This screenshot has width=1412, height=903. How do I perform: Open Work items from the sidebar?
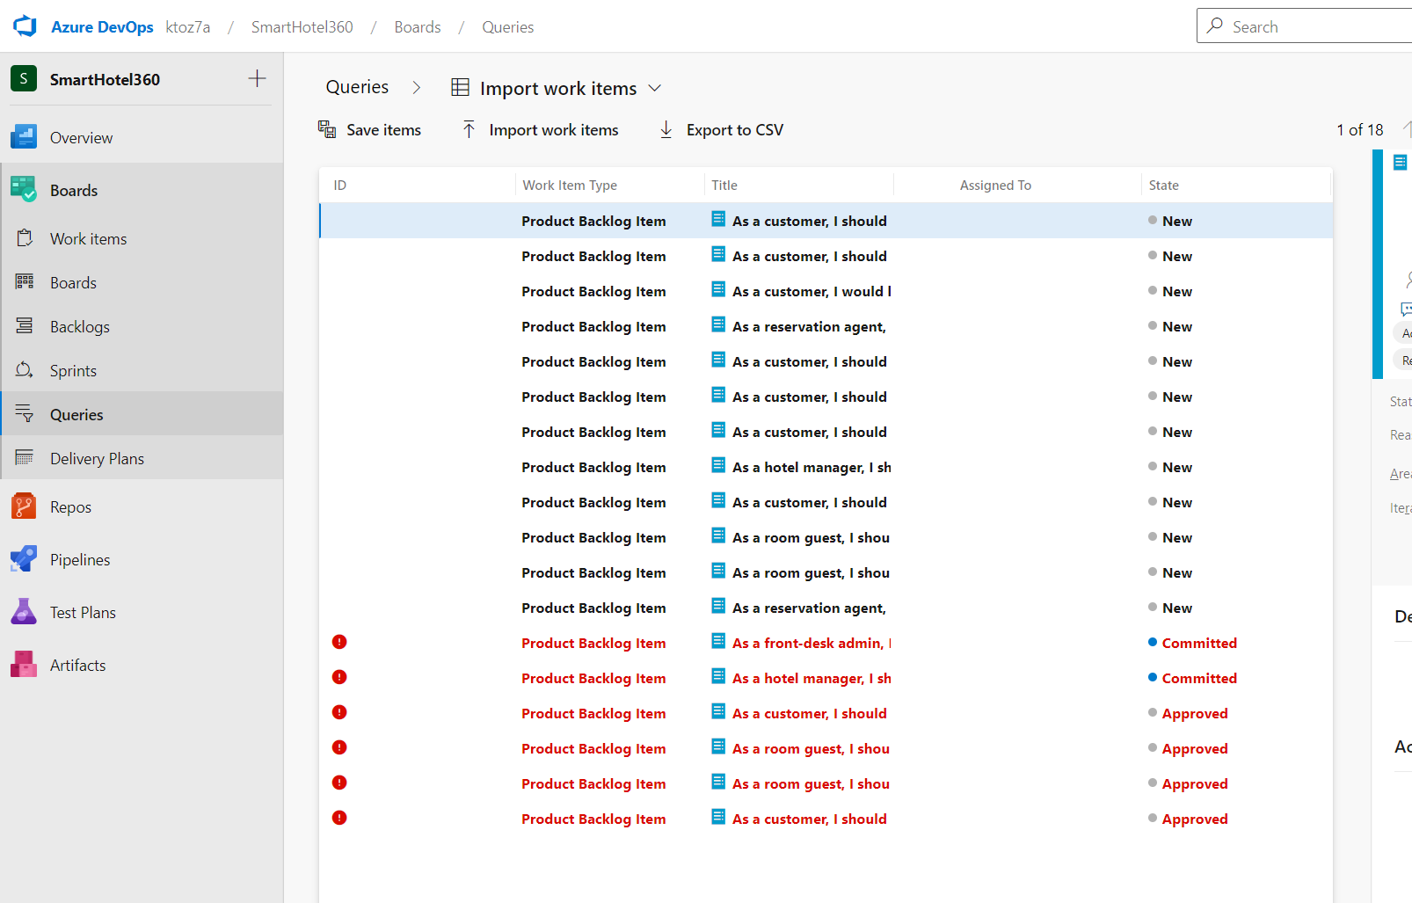tap(88, 238)
